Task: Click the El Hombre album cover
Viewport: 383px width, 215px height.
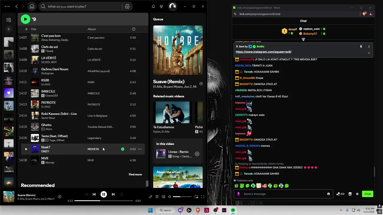Action: coord(178,50)
